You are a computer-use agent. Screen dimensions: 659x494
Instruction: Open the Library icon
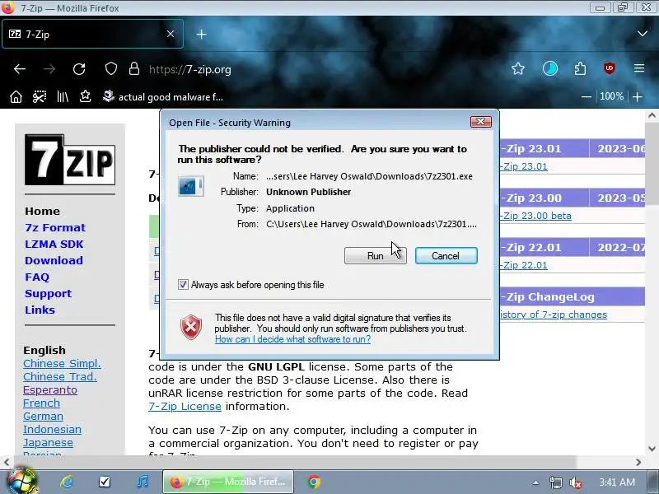coord(63,97)
